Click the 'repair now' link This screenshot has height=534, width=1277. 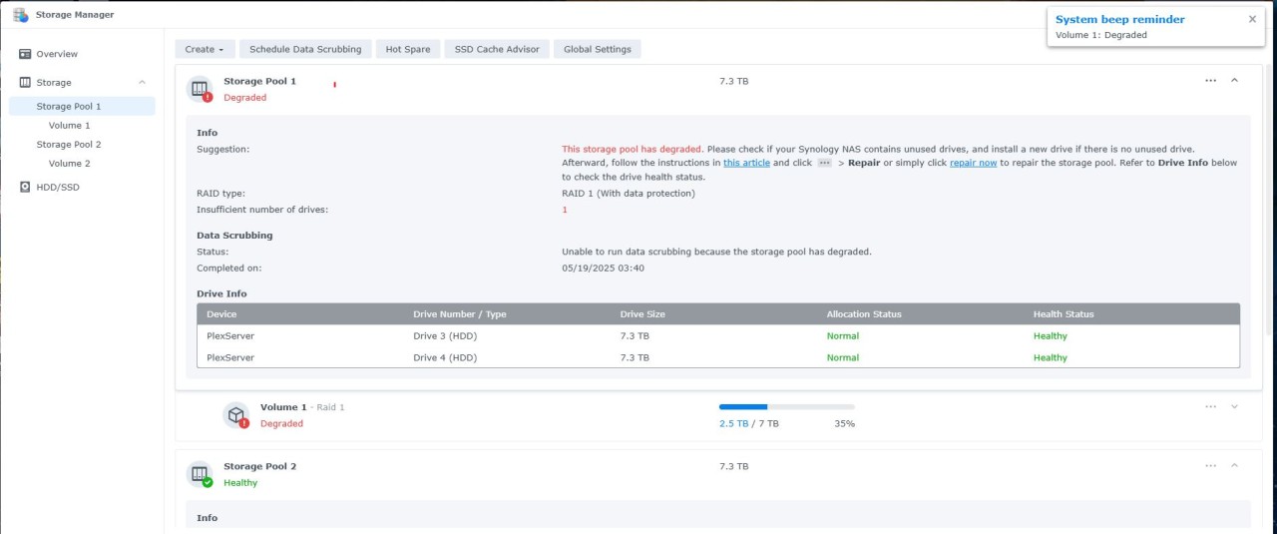click(x=973, y=163)
